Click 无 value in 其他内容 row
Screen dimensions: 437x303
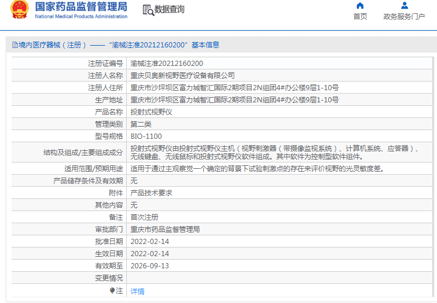(134, 205)
